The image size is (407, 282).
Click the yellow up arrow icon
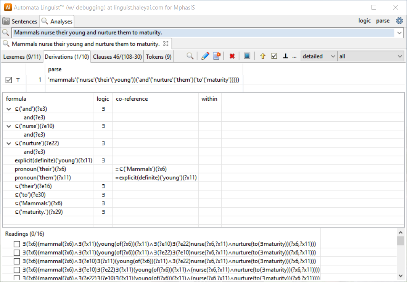pos(263,56)
